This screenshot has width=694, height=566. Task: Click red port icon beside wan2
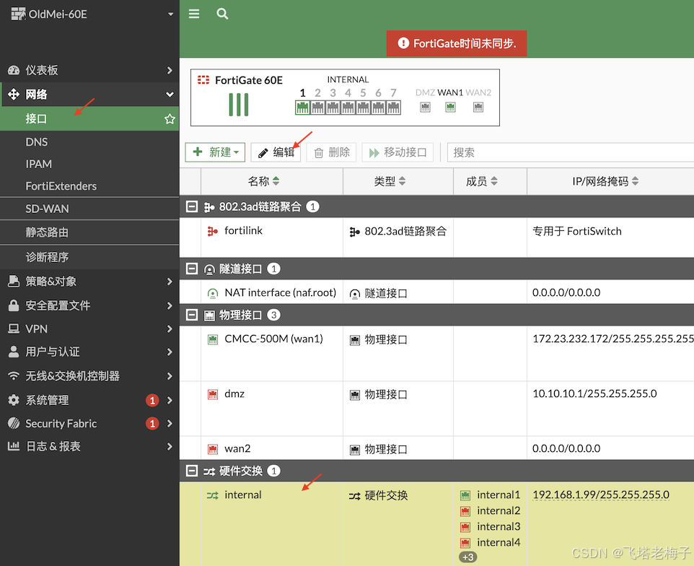[213, 450]
